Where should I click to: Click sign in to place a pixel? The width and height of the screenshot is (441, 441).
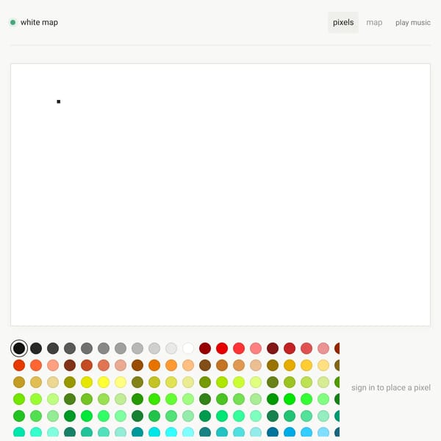click(391, 387)
